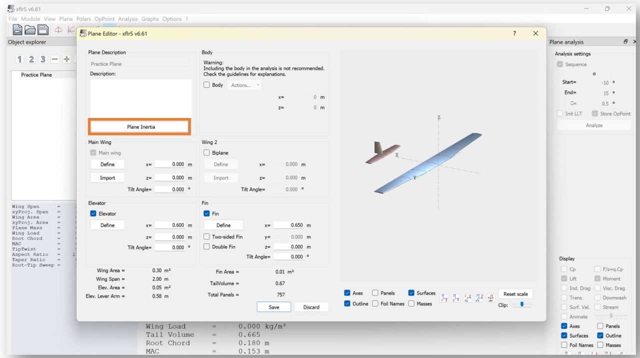Click the Open Project folder icon
Viewport: 640px width, 358px height.
pos(30,30)
